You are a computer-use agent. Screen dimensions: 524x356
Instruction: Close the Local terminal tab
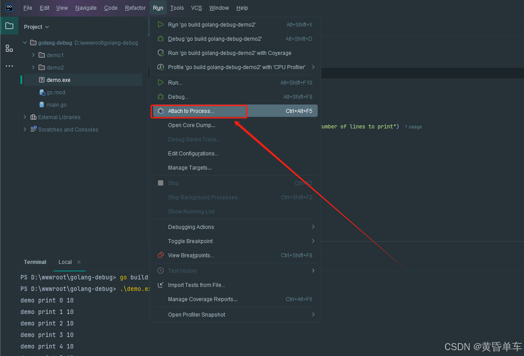tap(79, 262)
